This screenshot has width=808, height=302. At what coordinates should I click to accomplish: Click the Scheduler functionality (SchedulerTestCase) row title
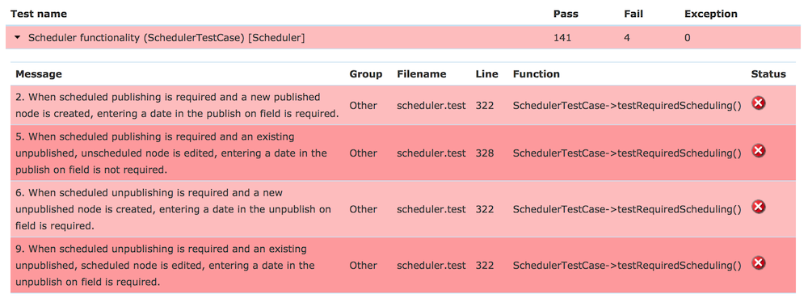click(x=166, y=38)
